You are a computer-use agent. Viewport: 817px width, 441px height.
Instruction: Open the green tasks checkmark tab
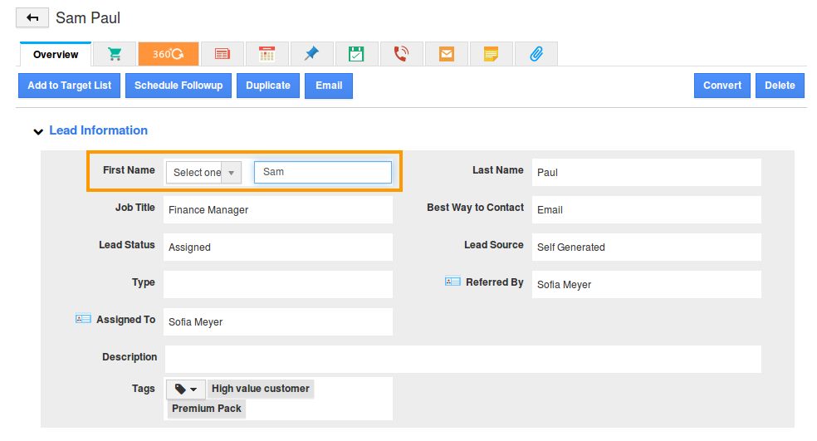[356, 54]
